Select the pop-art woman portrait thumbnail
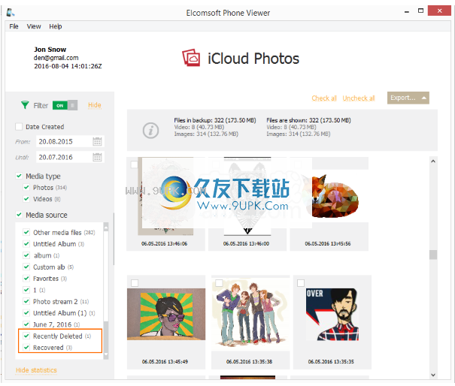Viewport: 455px width, 386px height. [166, 314]
